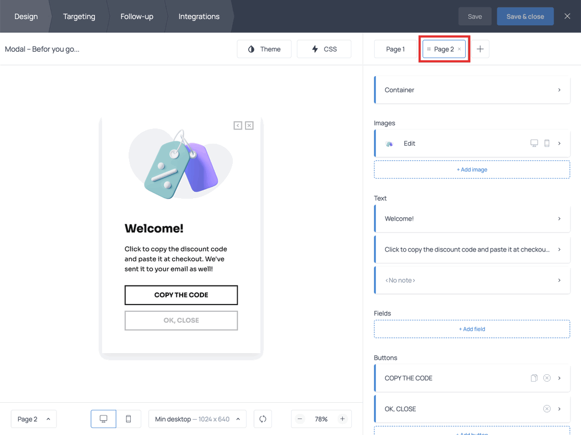Viewport: 581px width, 435px height.
Task: Open the CSS editor
Action: [324, 49]
